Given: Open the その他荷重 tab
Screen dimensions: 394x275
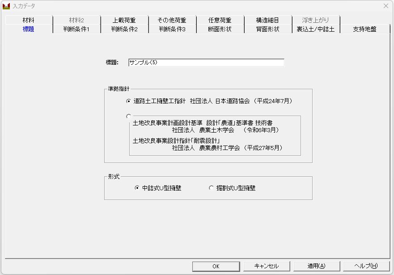Looking at the screenshot, I should tap(172, 21).
